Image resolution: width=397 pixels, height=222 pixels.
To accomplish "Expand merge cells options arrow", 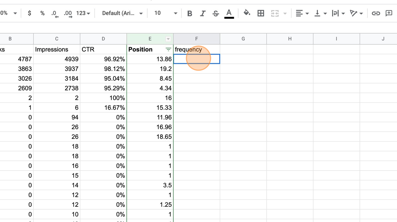I will tap(285, 13).
